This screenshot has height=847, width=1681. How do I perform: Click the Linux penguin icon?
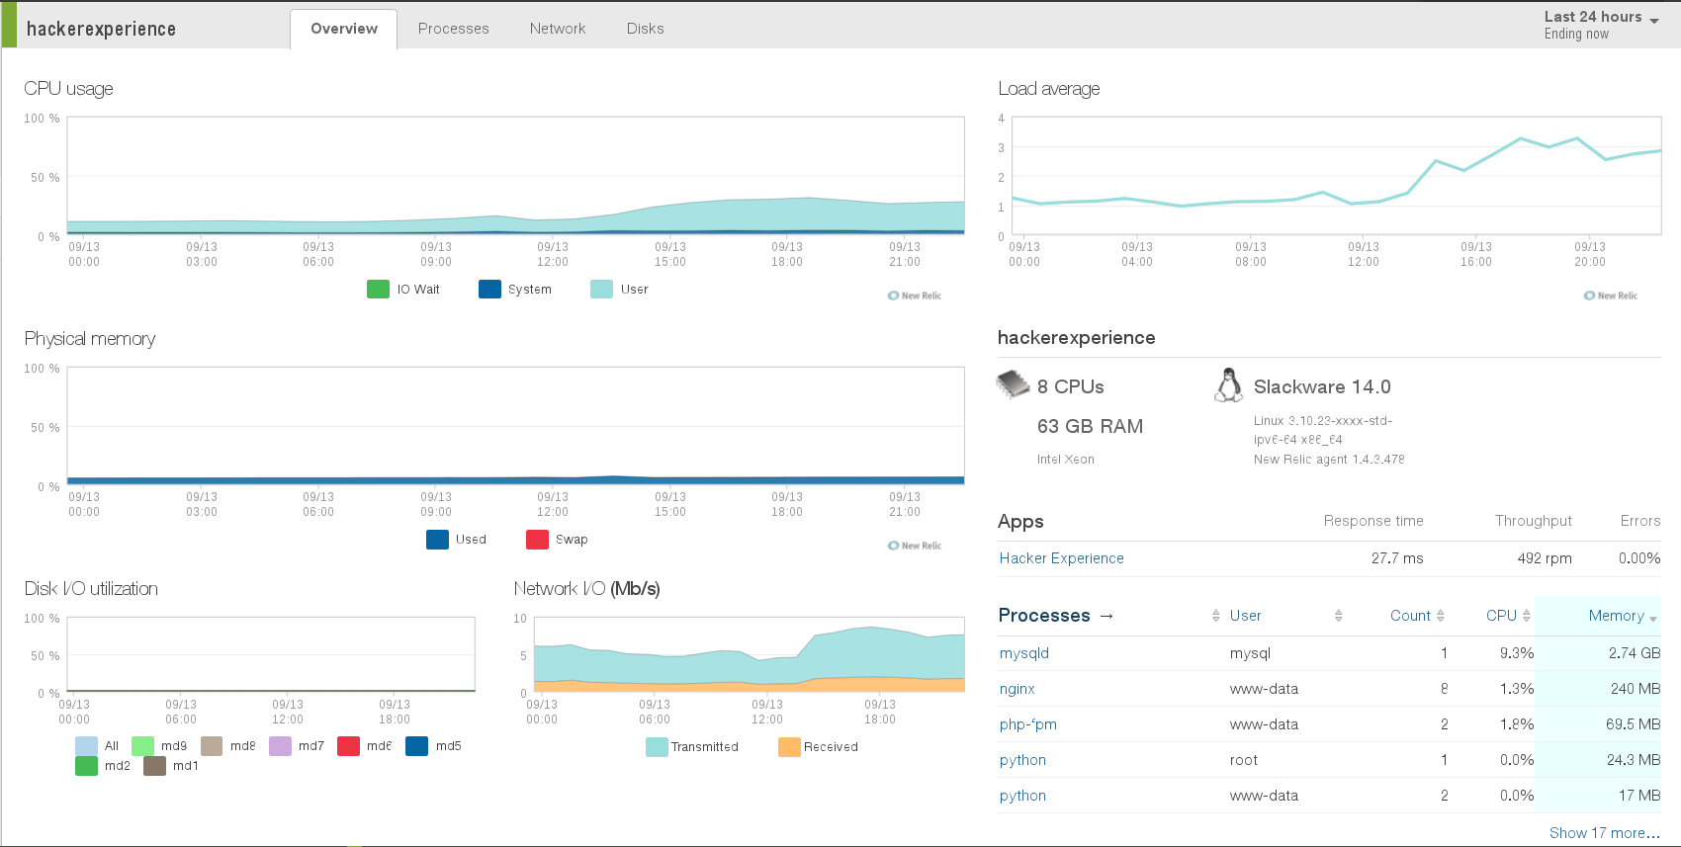tap(1228, 384)
